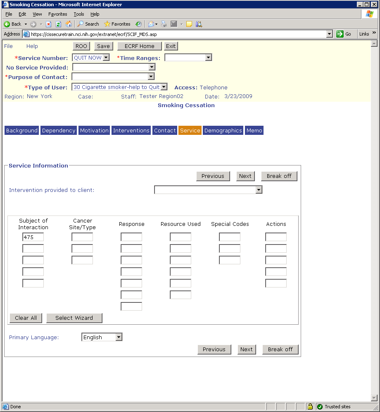Click Subject of Interaction field containing 475
Viewport: 380px width, 412px height.
tap(33, 237)
